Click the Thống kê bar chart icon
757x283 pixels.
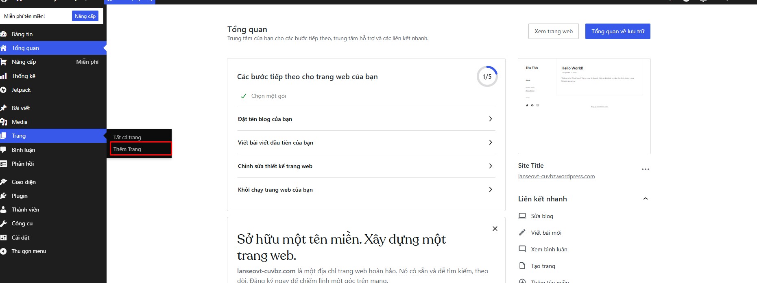coord(3,76)
